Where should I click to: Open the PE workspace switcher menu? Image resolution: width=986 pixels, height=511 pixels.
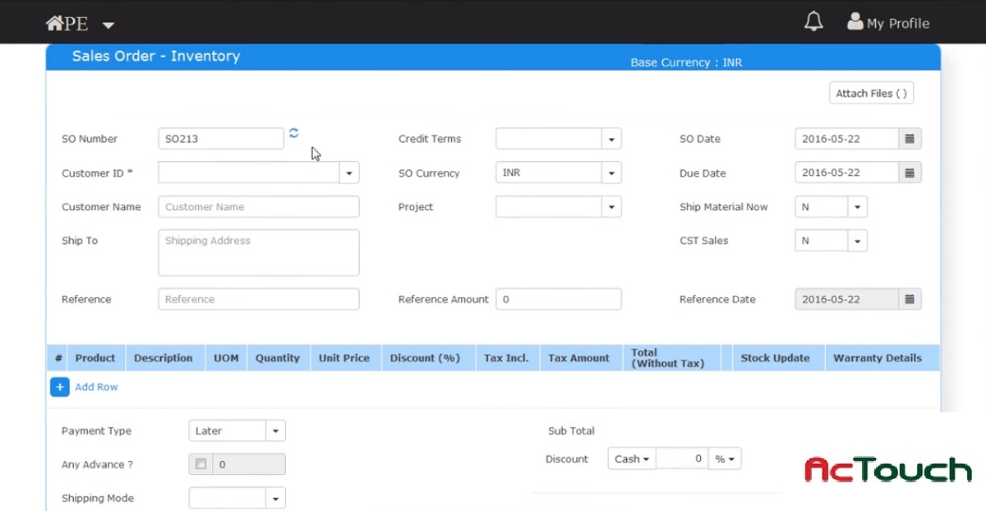(108, 24)
